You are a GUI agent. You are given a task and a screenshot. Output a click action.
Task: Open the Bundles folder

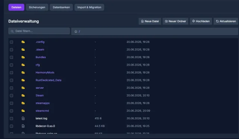pos(41,57)
